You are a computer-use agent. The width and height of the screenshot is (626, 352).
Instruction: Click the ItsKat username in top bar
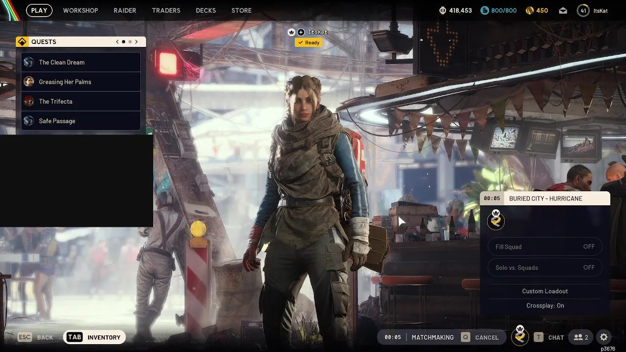[x=601, y=10]
